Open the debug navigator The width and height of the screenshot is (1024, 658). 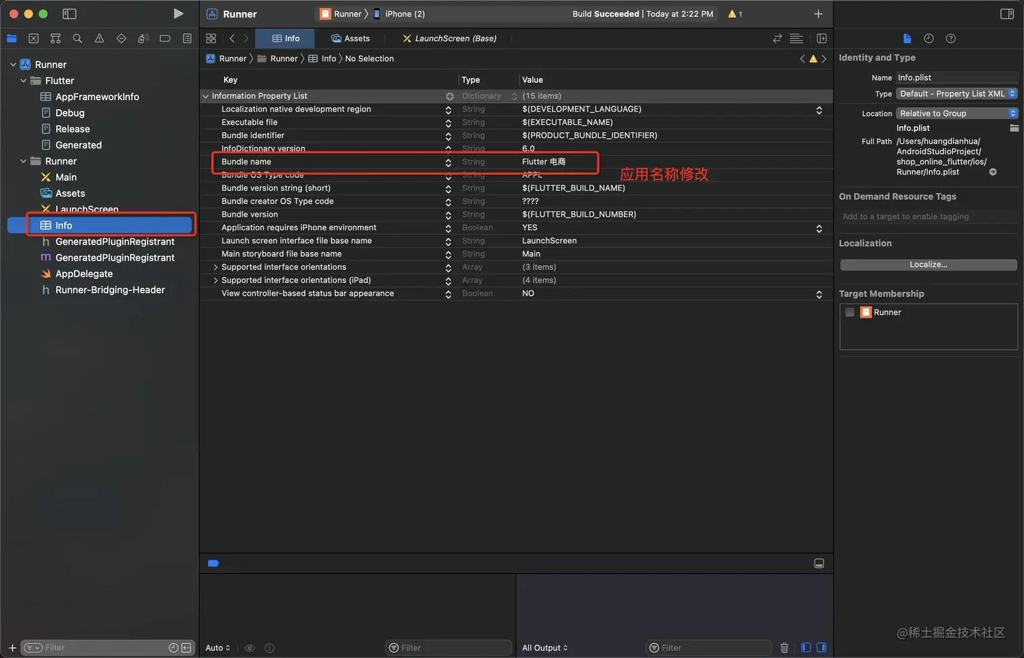[x=143, y=39]
